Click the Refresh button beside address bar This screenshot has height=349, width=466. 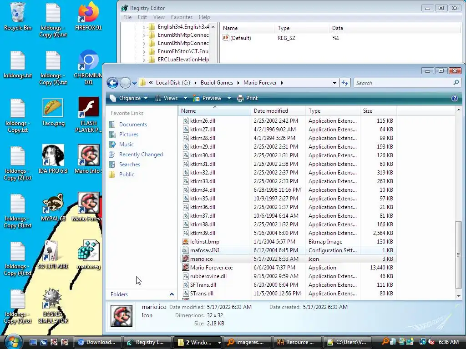tap(345, 83)
